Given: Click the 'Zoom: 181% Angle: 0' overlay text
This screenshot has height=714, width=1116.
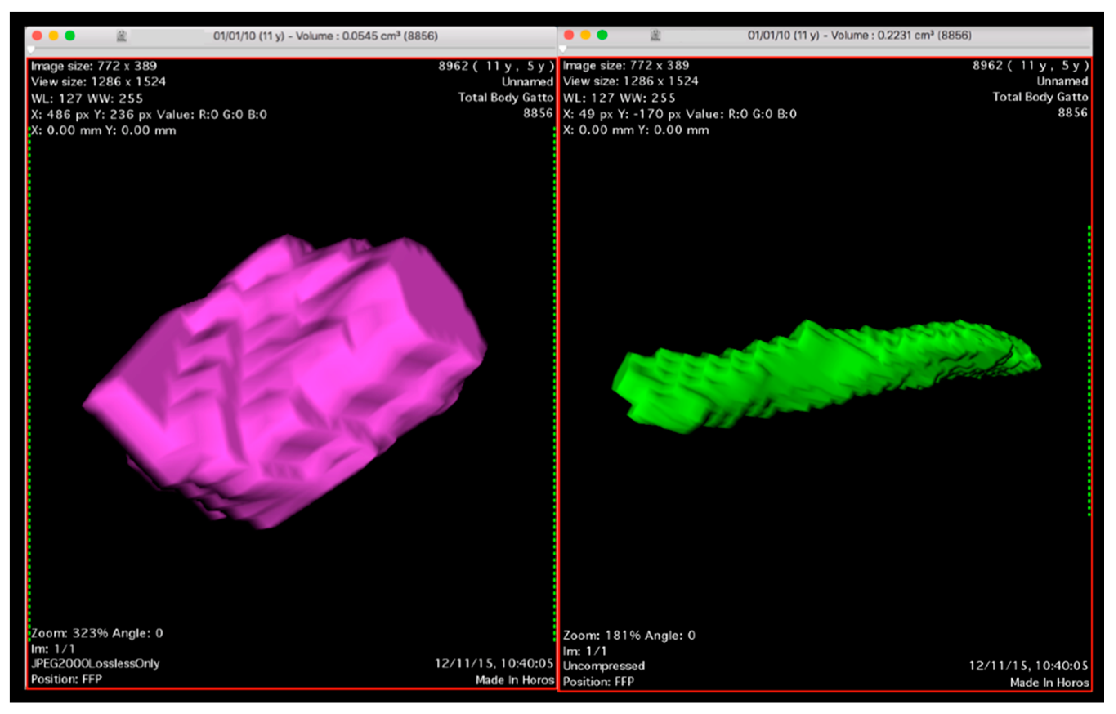Looking at the screenshot, I should point(629,636).
